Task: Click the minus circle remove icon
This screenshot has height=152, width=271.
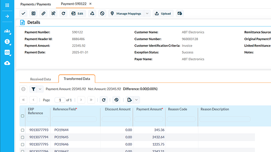Action: 23,89
